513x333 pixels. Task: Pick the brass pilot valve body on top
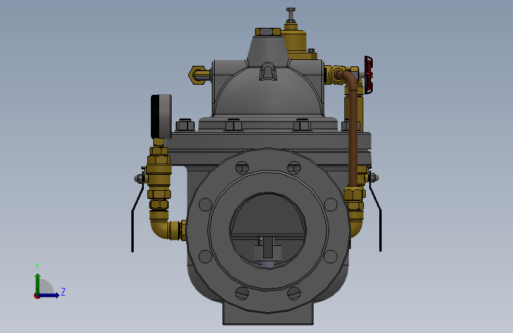(x=296, y=41)
